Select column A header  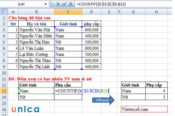coord(13,12)
